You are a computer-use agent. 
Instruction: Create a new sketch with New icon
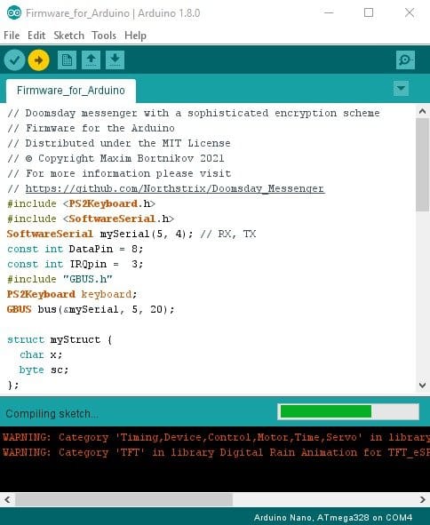point(67,60)
